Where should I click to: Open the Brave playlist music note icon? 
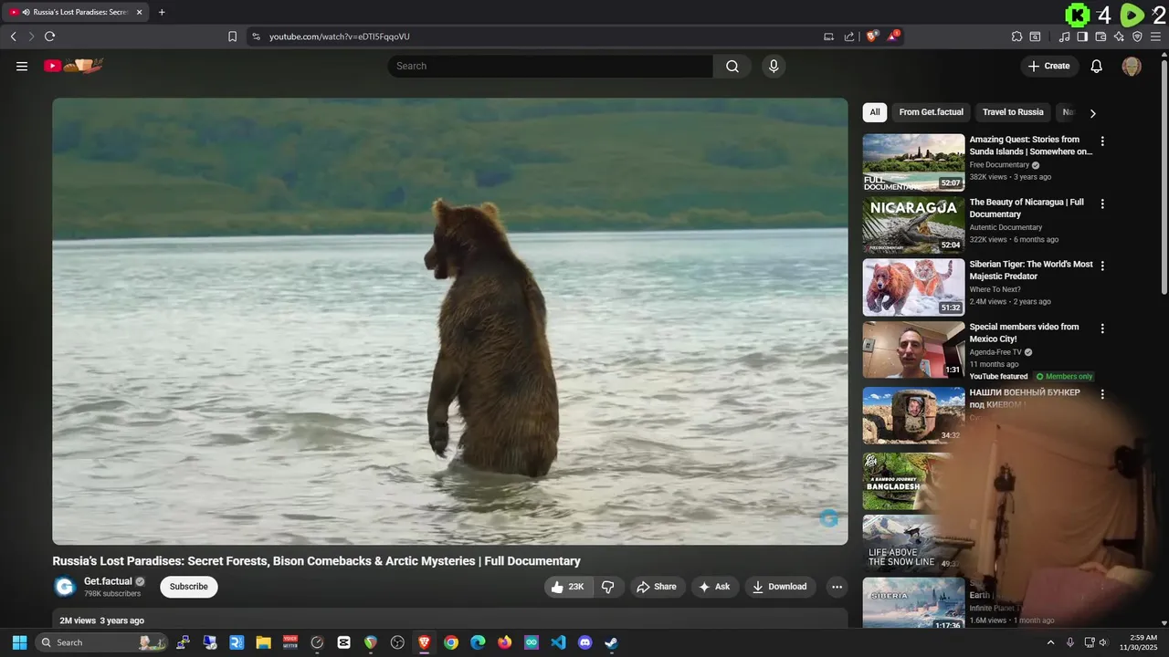1064,36
